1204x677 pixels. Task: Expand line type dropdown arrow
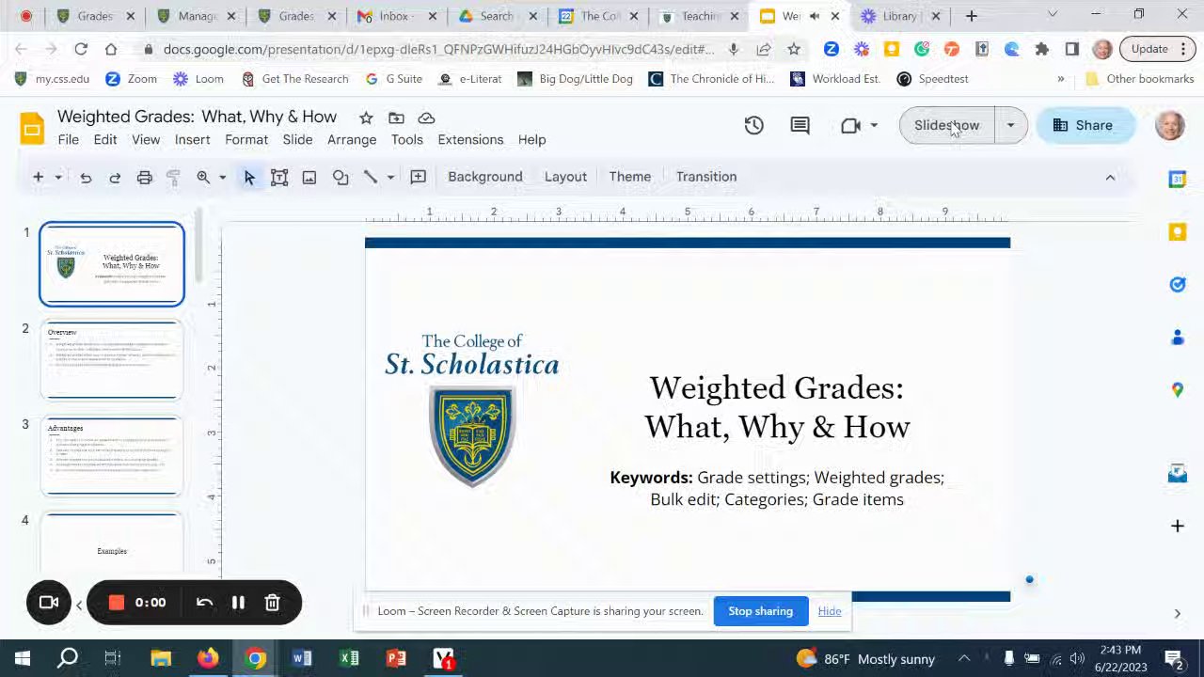point(390,177)
